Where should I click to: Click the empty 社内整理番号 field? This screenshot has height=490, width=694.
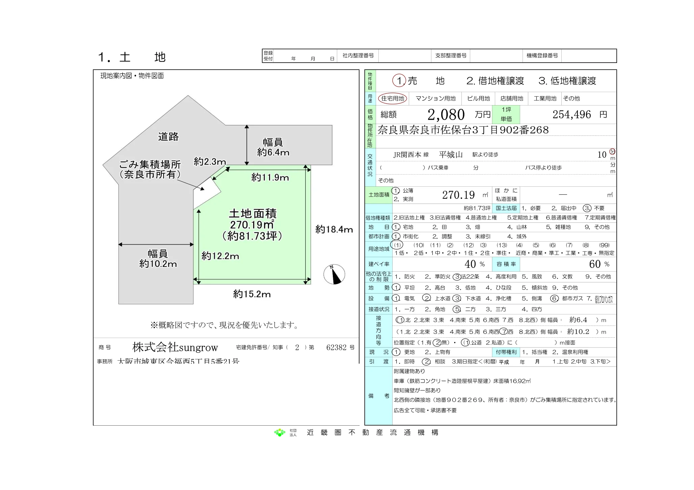405,56
